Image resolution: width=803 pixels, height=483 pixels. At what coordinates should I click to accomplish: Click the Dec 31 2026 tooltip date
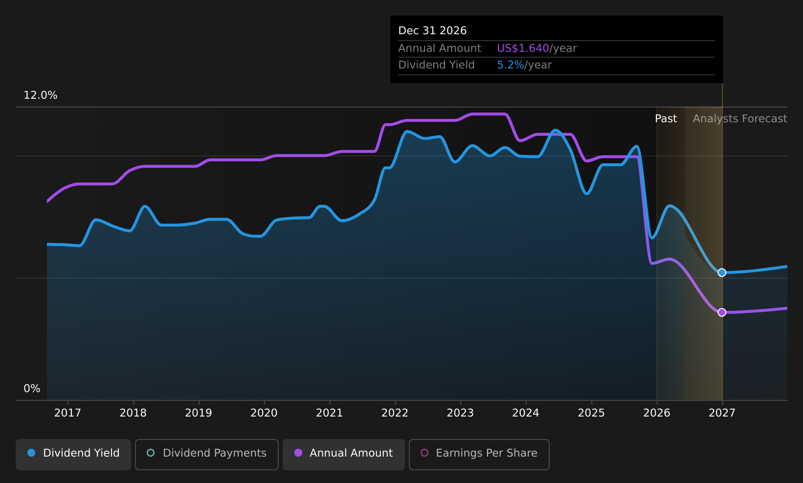coord(432,31)
